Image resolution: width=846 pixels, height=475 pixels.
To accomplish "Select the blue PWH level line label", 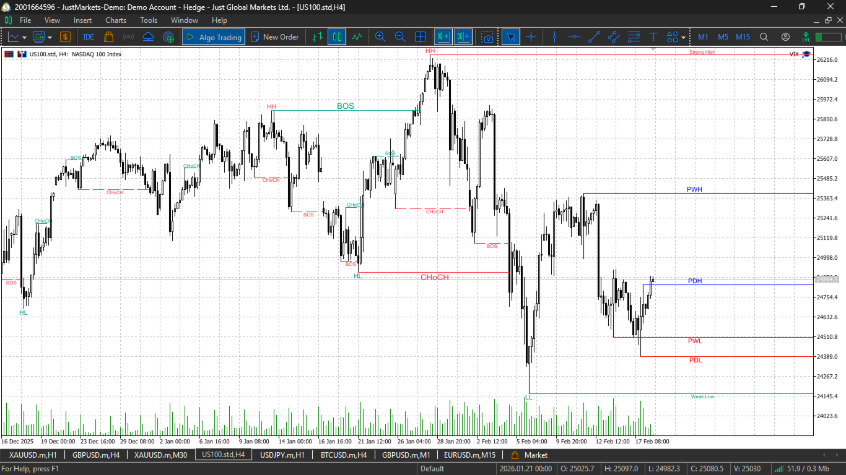I will coord(694,189).
